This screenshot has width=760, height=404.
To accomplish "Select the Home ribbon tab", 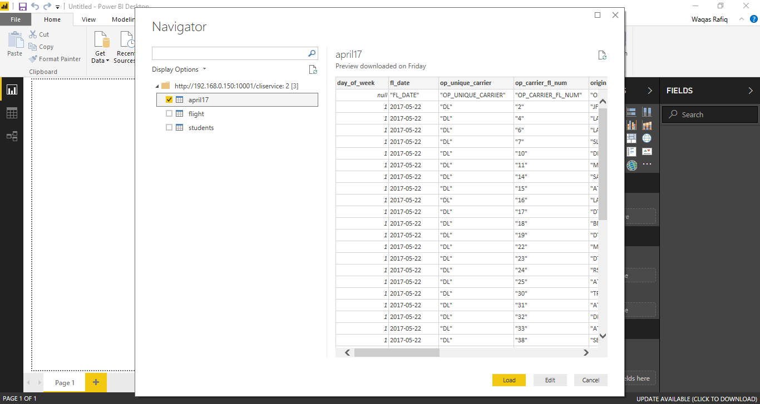I will click(52, 19).
